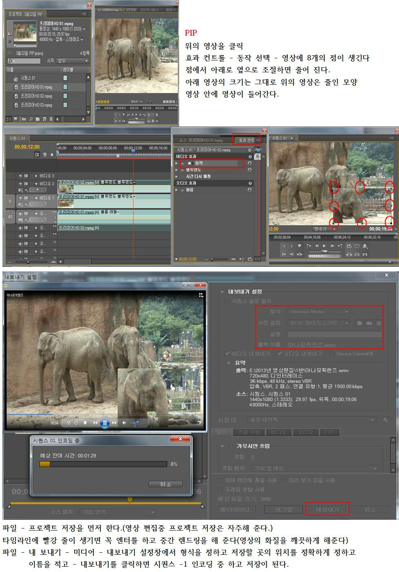399x572 pixels.
Task: Click the source tab 프리미어HD 01.mpeg in Source Monitor
Action: [109, 10]
